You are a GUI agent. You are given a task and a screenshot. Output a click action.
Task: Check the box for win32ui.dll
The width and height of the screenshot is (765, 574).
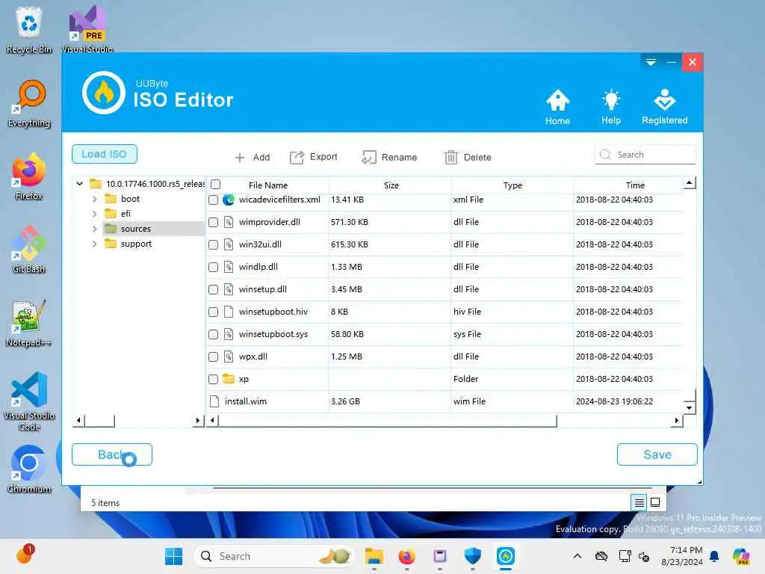[x=213, y=244]
